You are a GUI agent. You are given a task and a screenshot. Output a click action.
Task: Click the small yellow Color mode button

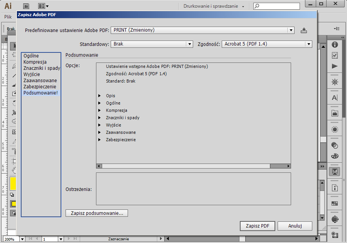13,204
